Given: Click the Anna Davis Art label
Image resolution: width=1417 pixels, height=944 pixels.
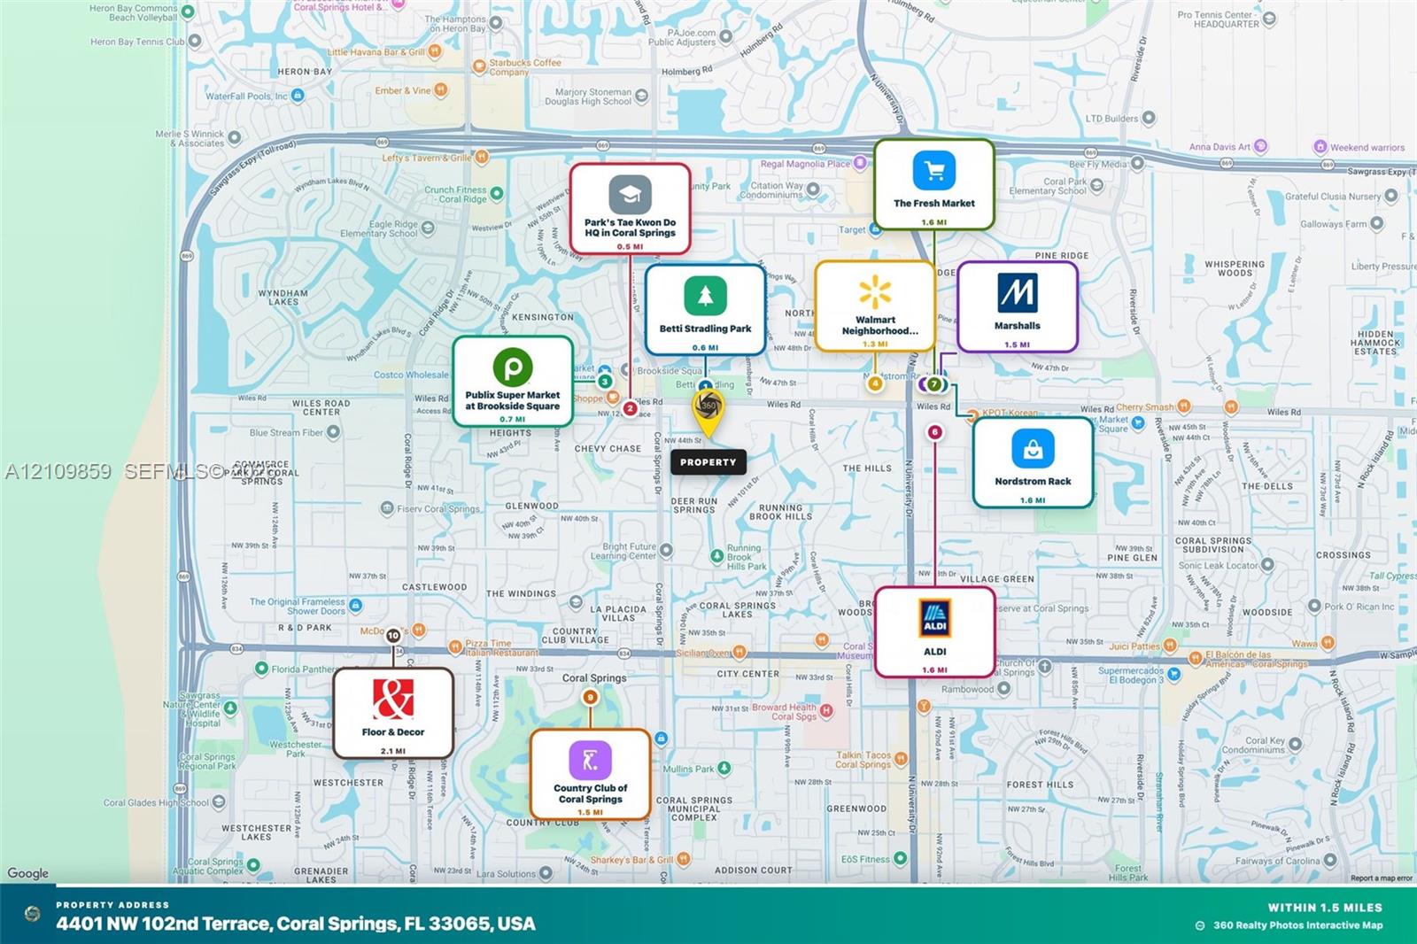Looking at the screenshot, I should click(1220, 147).
